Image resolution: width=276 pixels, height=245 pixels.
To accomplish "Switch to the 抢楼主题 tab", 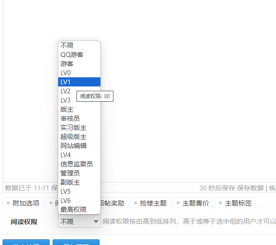I will (150, 203).
